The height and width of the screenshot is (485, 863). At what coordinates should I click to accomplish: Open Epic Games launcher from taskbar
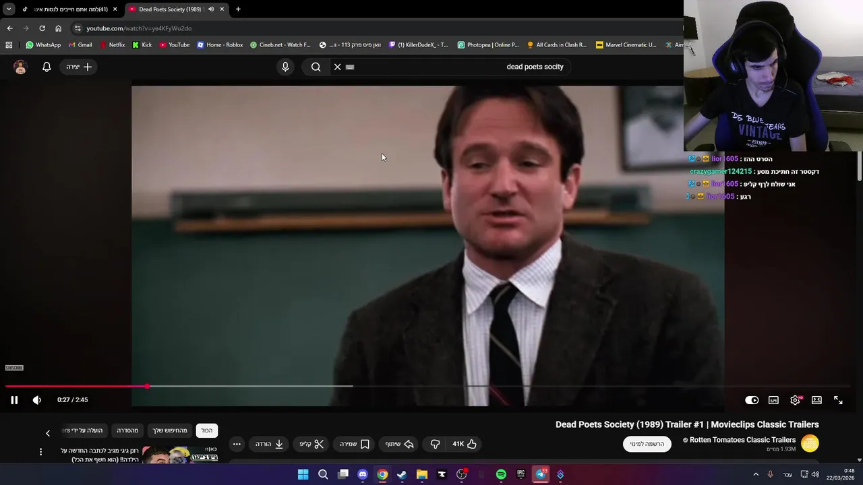[520, 474]
